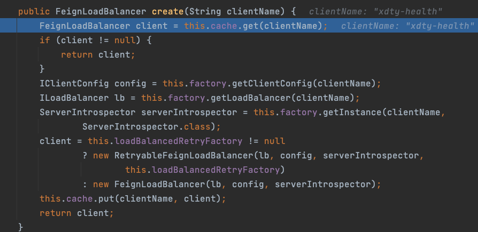Click the 'lb' variable in its declaration line
Image resolution: width=478 pixels, height=232 pixels.
click(120, 98)
